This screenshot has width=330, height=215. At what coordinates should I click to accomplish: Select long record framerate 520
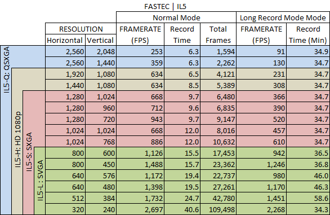(x=261, y=119)
